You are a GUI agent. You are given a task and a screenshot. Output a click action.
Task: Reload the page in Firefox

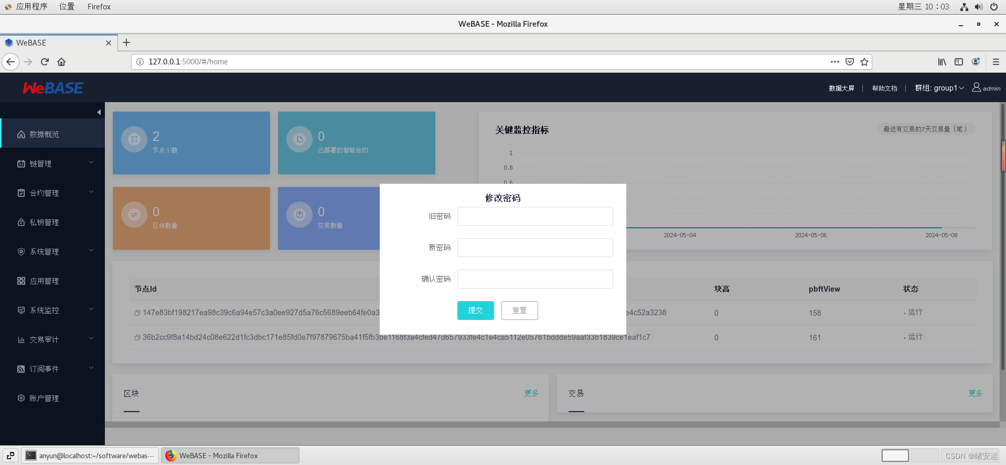pyautogui.click(x=45, y=62)
